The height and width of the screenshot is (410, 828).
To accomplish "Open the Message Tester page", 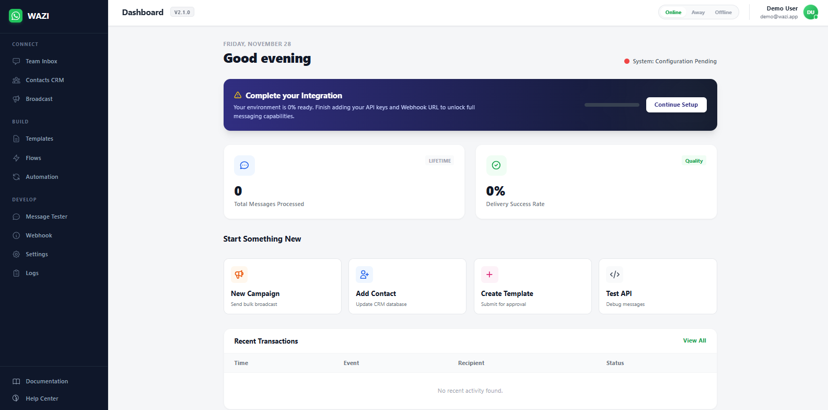I will (x=54, y=217).
